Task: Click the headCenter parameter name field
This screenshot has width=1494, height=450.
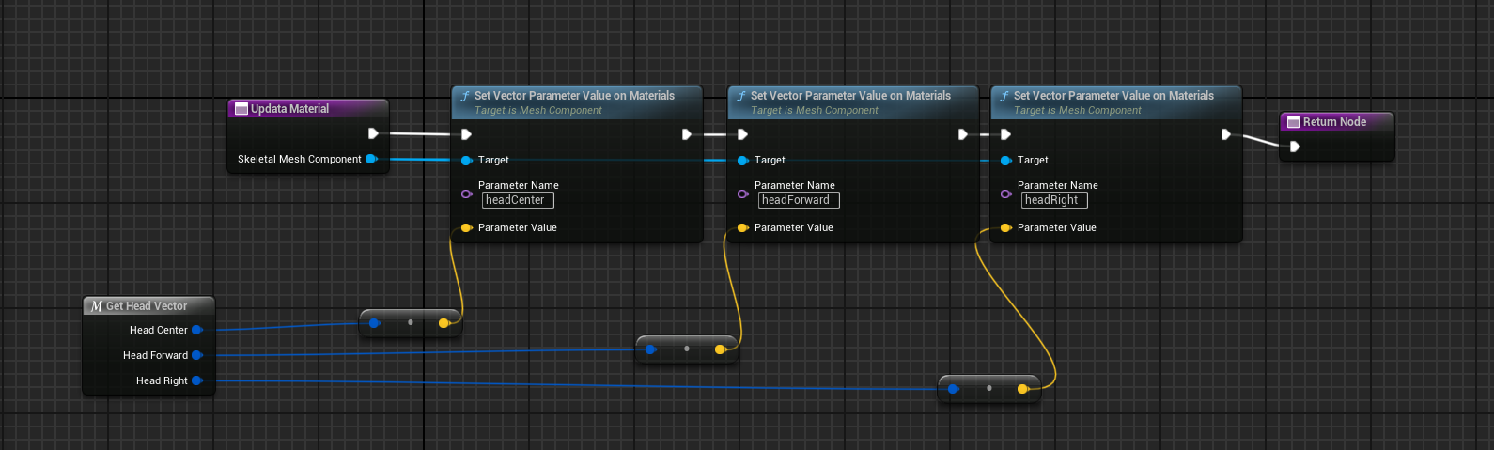Action: 517,200
